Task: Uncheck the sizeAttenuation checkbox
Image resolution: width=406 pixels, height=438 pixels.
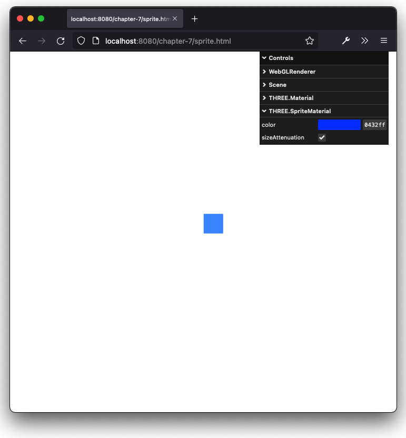Action: coord(322,137)
